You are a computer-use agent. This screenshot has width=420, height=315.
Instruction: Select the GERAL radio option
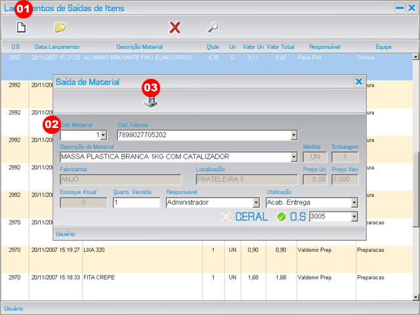[x=226, y=217]
